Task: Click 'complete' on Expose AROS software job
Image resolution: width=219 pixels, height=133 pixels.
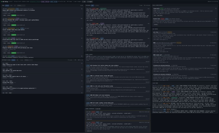Action: (14, 16)
